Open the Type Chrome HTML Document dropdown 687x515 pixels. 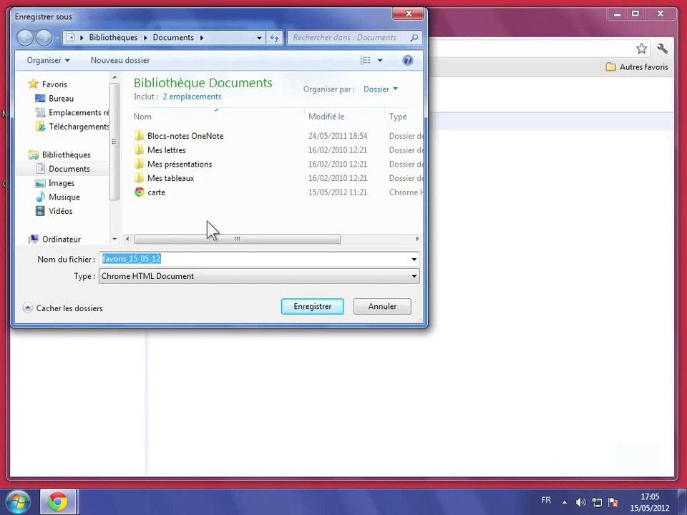click(x=259, y=276)
